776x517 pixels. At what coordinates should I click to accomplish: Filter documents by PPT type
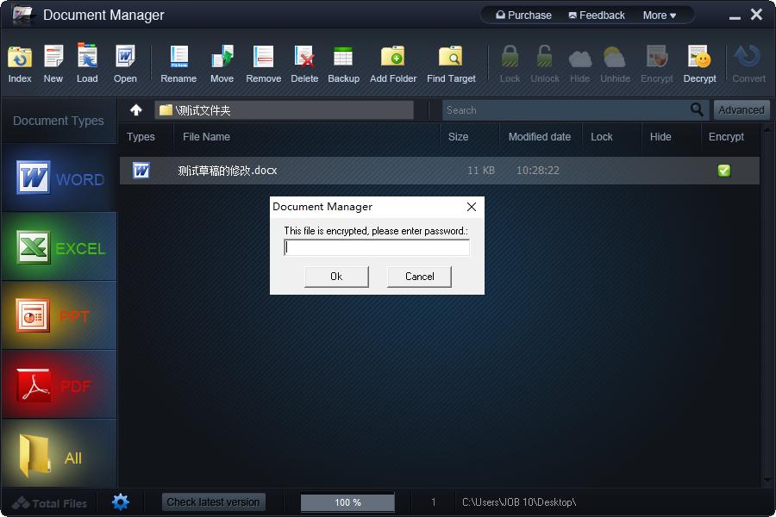click(x=59, y=315)
